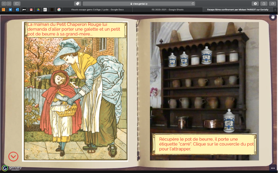Add a new tab with the plus button
This screenshot has height=173, width=278.
coord(275,10)
